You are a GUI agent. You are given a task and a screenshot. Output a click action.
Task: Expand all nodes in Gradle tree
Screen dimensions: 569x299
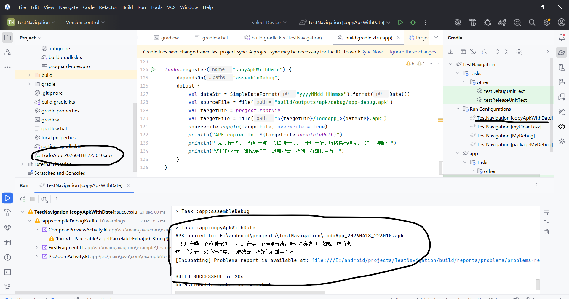point(497,52)
